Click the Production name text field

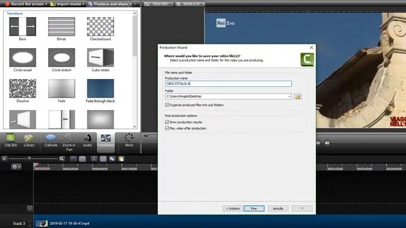coord(228,84)
